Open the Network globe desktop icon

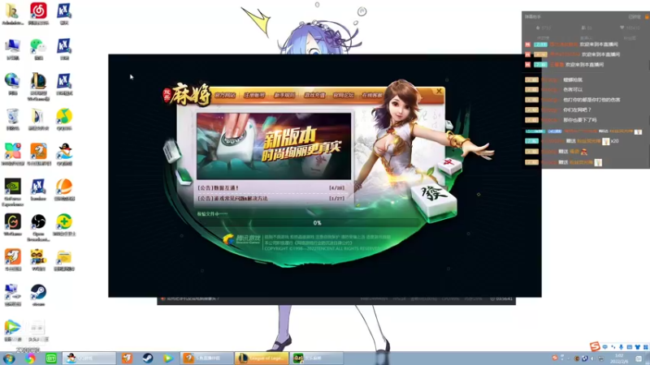pyautogui.click(x=12, y=82)
